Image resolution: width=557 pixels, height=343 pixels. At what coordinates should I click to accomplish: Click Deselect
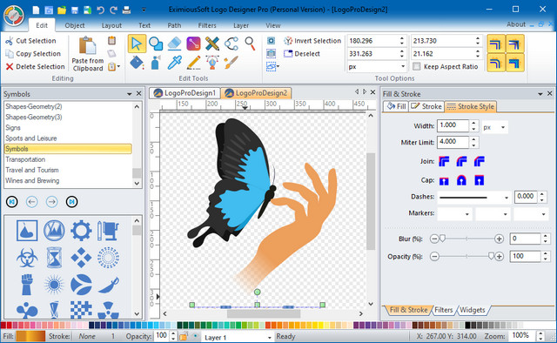302,54
